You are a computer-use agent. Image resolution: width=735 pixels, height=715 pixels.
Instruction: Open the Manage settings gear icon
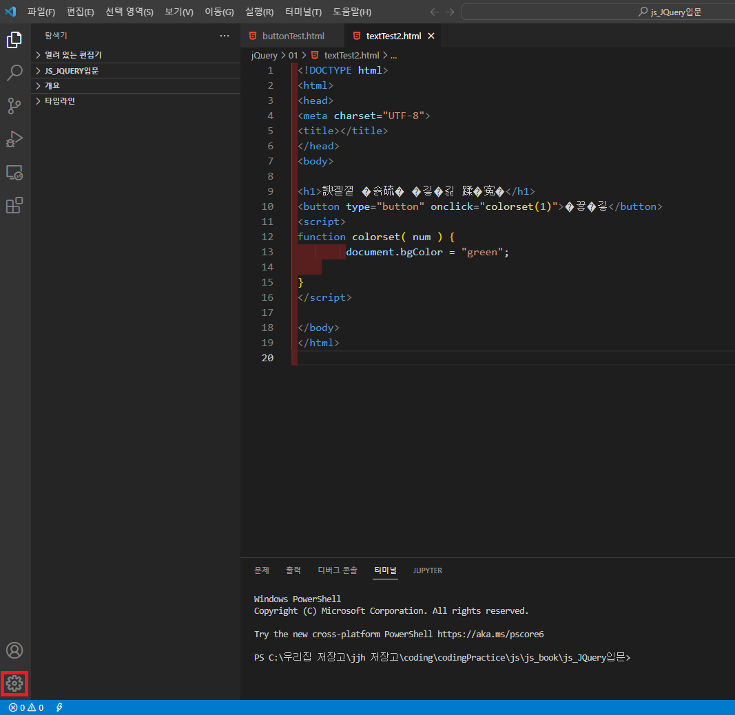point(14,683)
